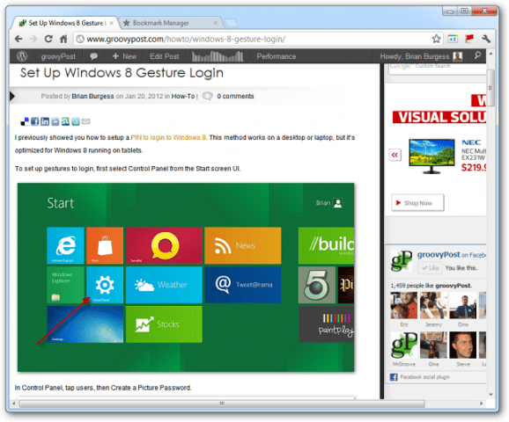
Task: Email the article with envelope icon
Action: point(85,121)
